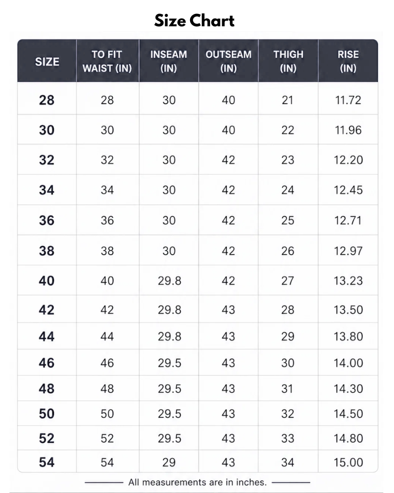
Task: Select the size 28 row label
Action: click(x=47, y=100)
